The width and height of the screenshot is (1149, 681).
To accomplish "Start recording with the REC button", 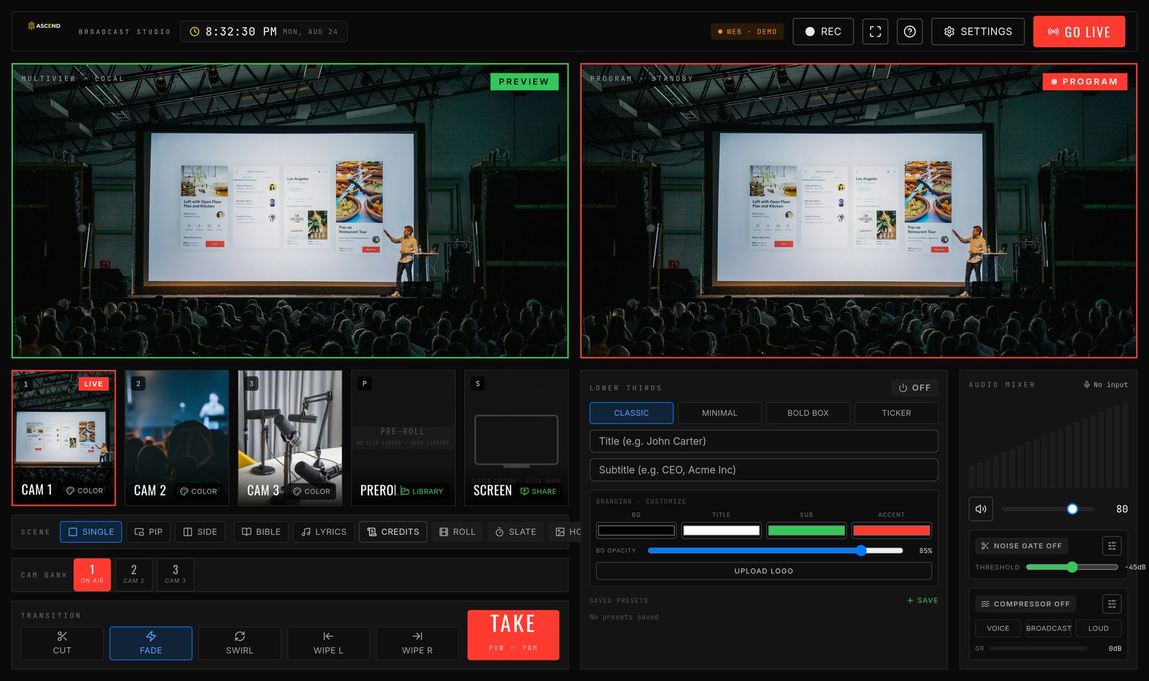I will (823, 31).
